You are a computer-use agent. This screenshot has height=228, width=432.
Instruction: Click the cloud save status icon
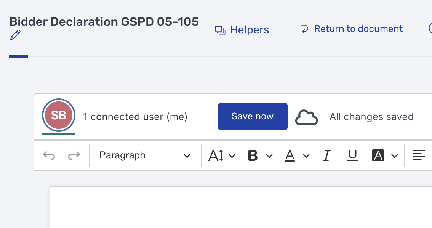click(x=306, y=117)
